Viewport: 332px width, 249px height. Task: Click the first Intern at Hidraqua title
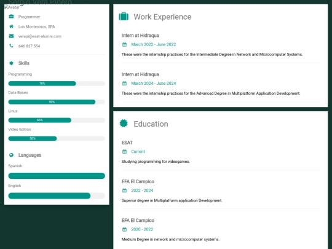point(140,36)
